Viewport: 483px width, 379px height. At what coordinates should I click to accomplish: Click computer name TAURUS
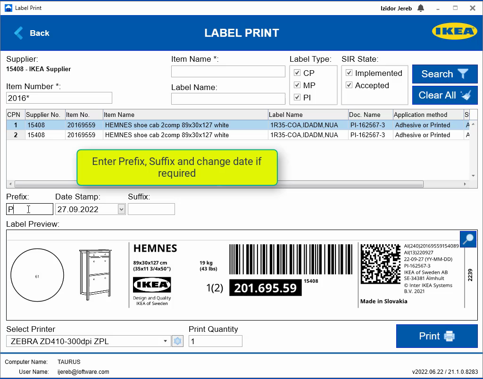pyautogui.click(x=69, y=362)
